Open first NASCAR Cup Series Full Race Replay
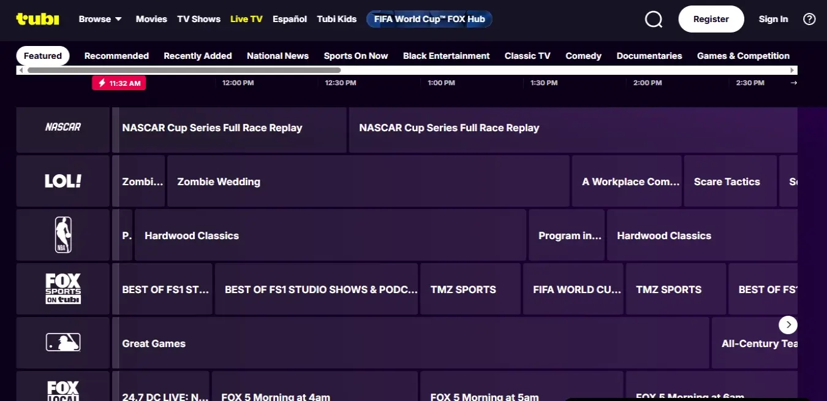 coord(229,130)
